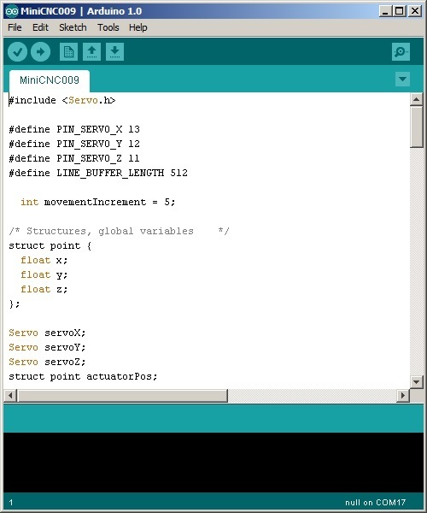Click the line number '1' in status bar

pyautogui.click(x=11, y=503)
